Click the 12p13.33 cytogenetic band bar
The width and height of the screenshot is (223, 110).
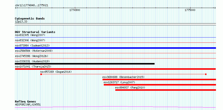[x=115, y=24]
